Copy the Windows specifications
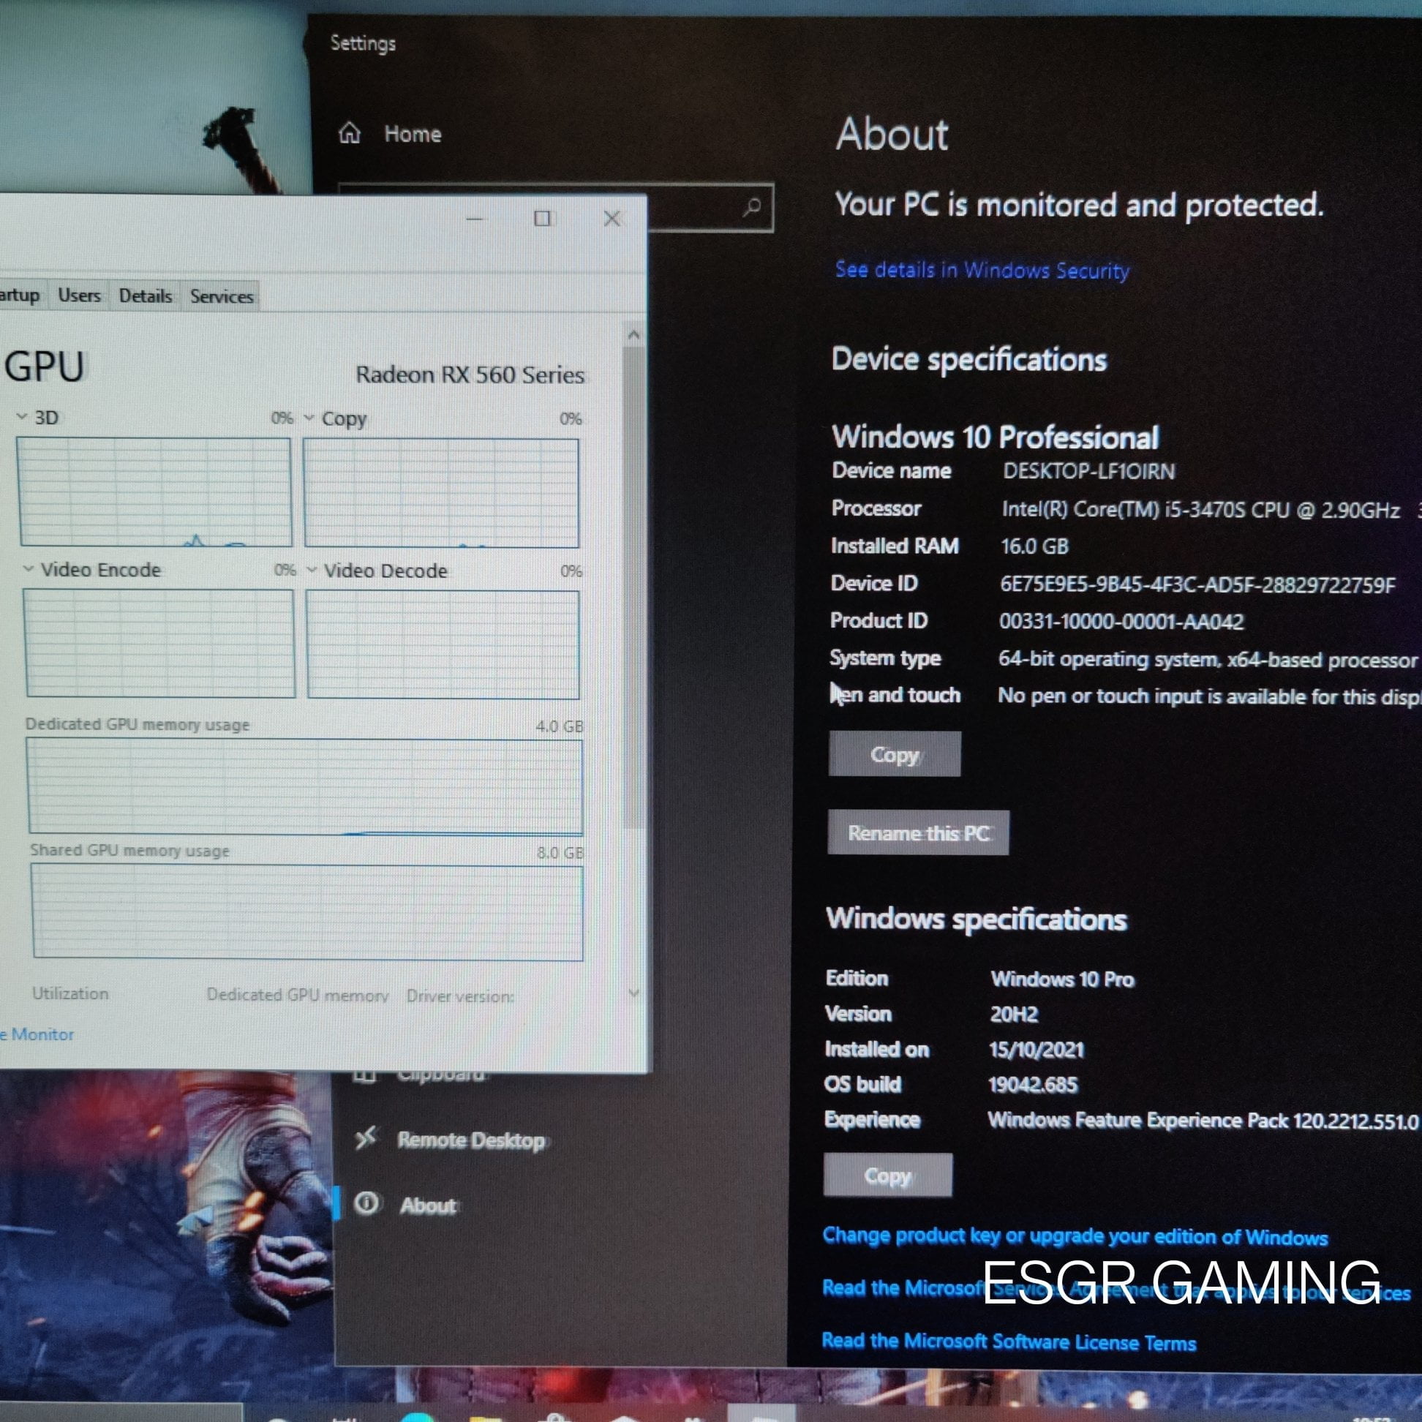The width and height of the screenshot is (1422, 1422). (887, 1175)
